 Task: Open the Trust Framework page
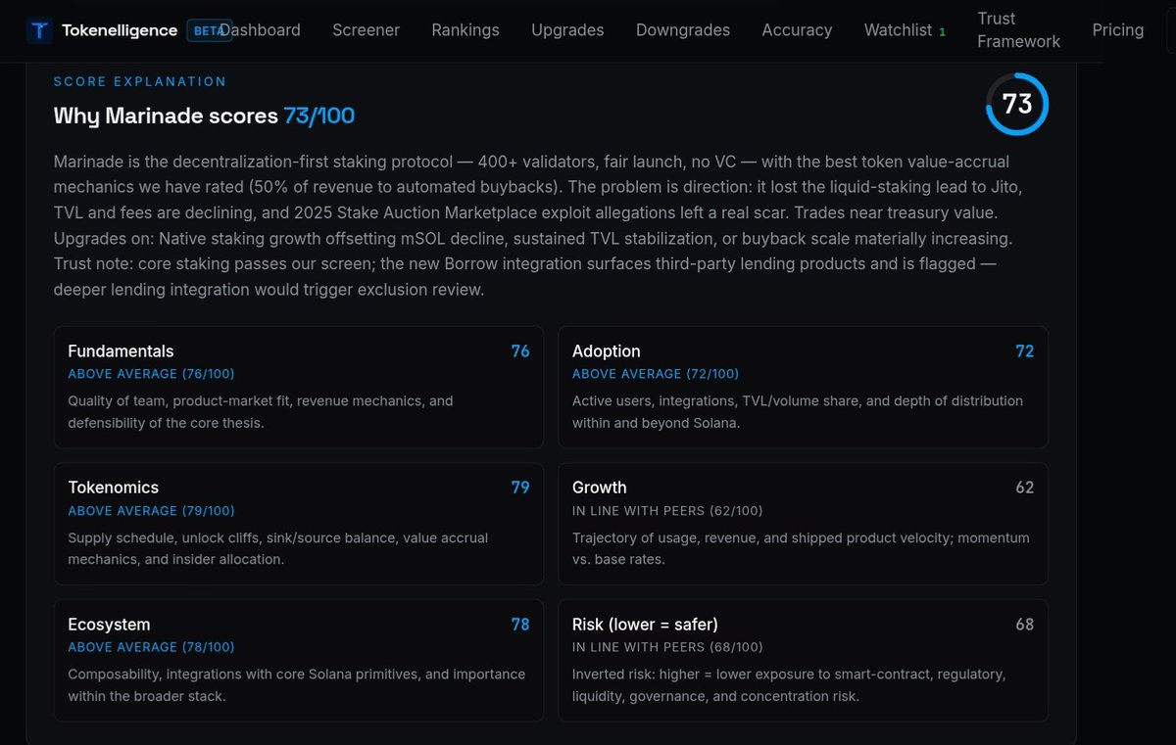pyautogui.click(x=1018, y=30)
